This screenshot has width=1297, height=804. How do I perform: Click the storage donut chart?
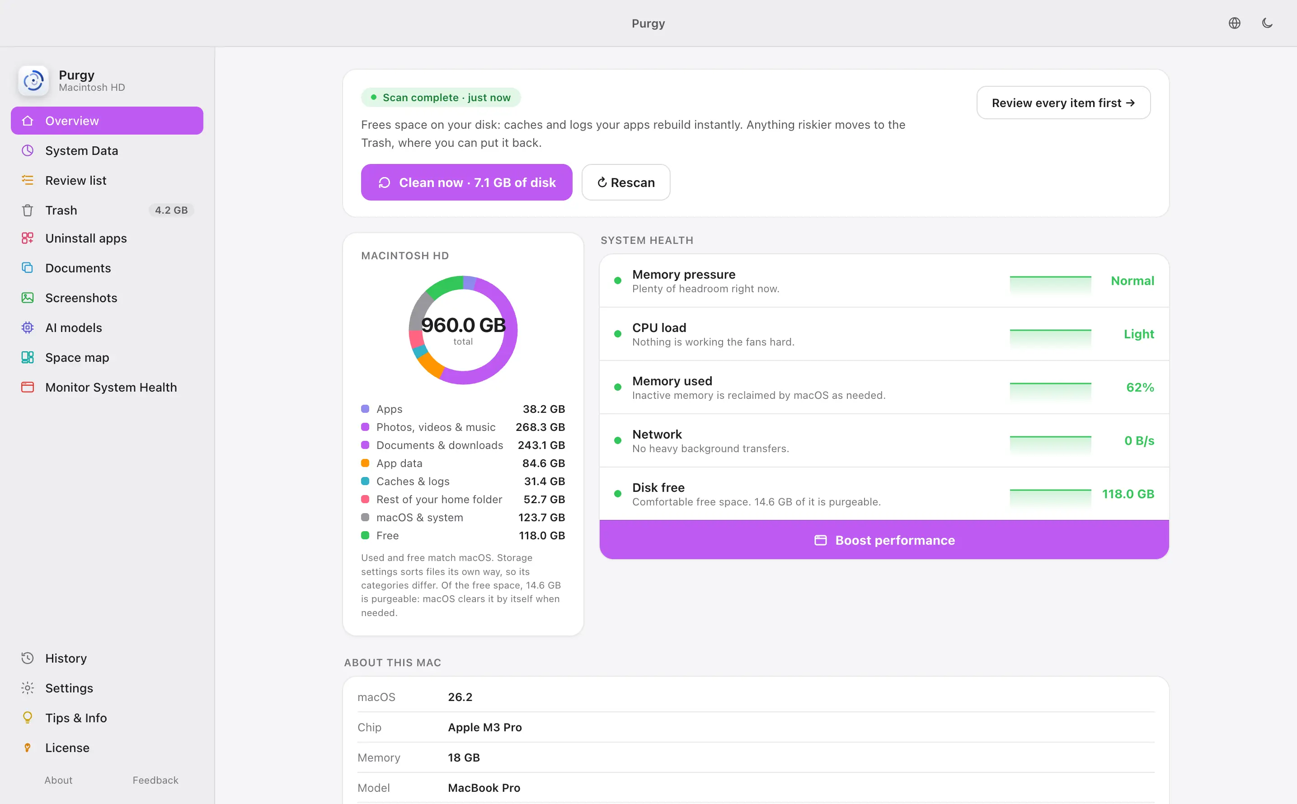click(463, 330)
